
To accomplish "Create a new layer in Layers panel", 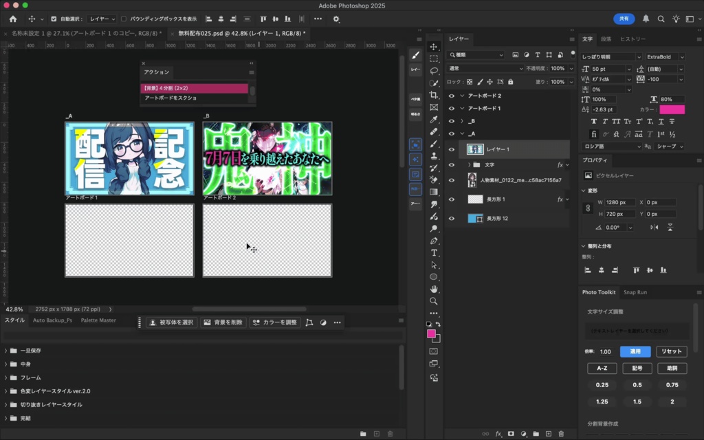I will [549, 433].
